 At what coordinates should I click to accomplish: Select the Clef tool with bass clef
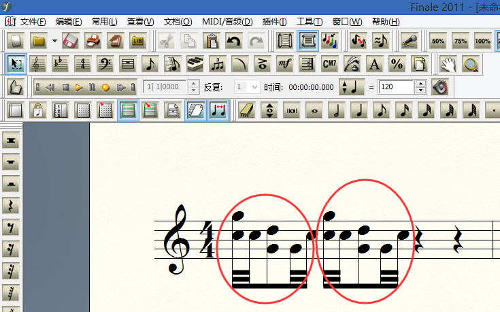[105, 64]
